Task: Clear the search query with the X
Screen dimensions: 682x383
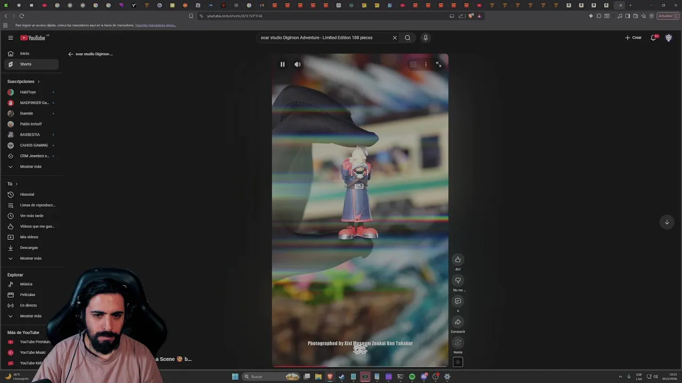Action: pos(395,38)
